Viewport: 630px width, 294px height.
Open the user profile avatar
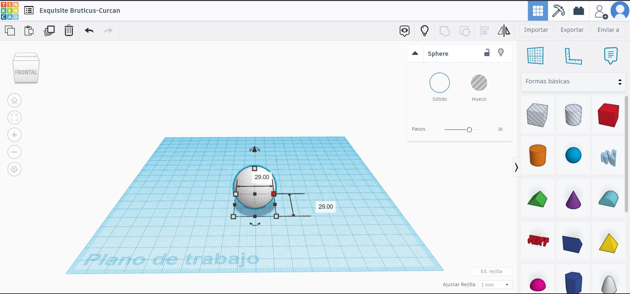coord(620,11)
